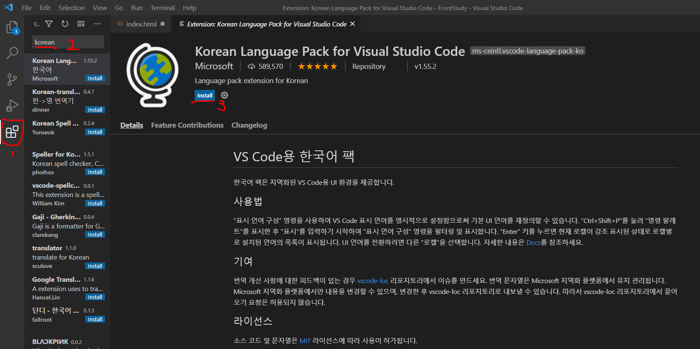Image resolution: width=700 pixels, height=349 pixels.
Task: Open the File menu
Action: coord(26,8)
